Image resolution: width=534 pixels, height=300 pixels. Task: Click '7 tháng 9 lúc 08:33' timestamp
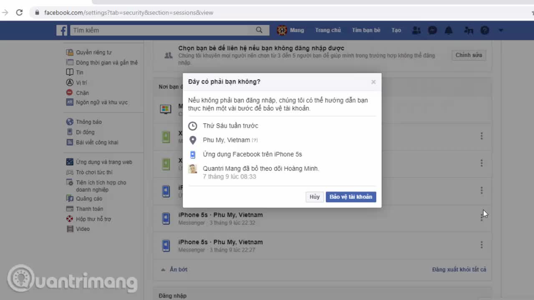pos(229,177)
